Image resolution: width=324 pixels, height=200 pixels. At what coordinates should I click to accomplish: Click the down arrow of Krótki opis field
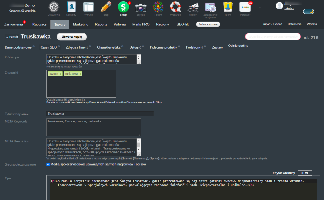138,62
